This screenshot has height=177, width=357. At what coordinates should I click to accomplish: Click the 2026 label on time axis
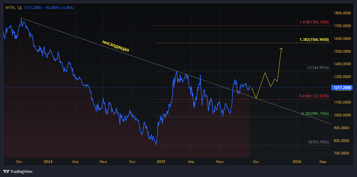pyautogui.click(x=297, y=162)
